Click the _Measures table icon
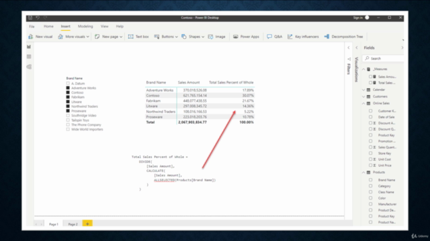The height and width of the screenshot is (241, 430). pos(369,69)
